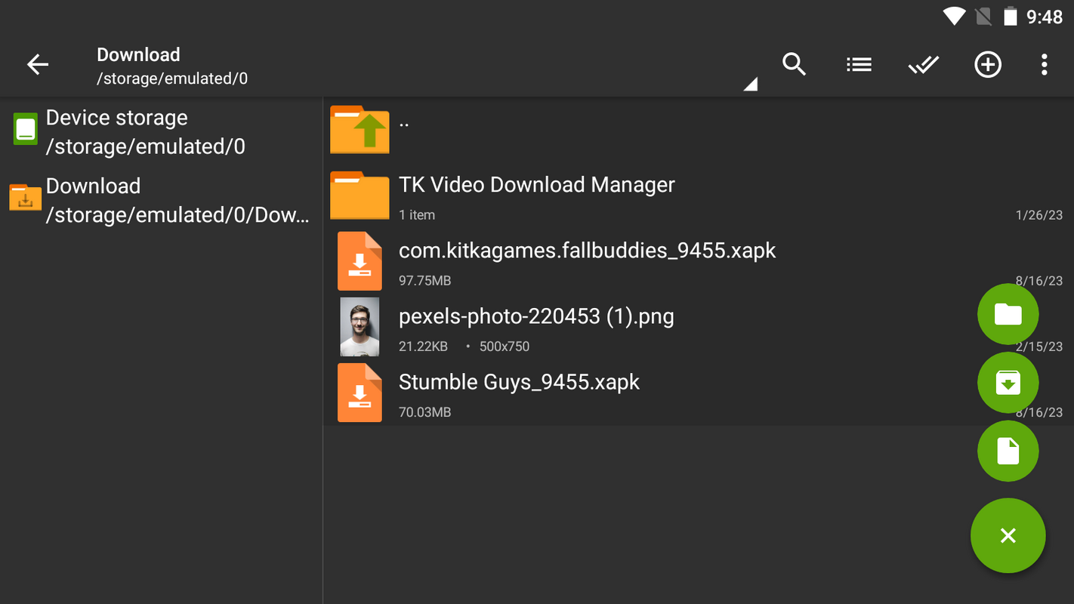Tap the Stumble Guys xapk file icon

click(360, 393)
